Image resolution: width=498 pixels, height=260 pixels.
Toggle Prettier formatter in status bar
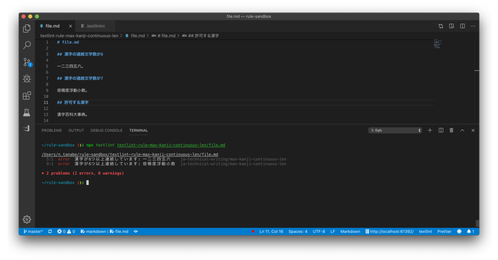click(444, 231)
